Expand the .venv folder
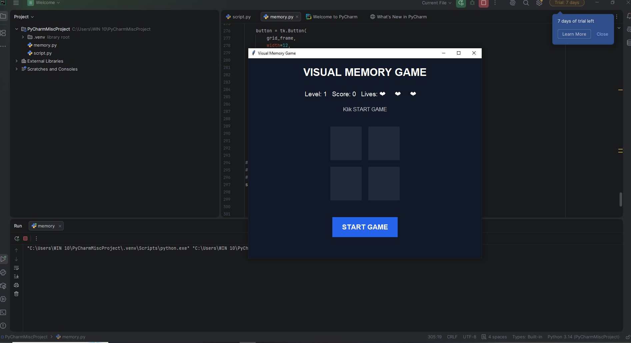Image resolution: width=631 pixels, height=343 pixels. coord(23,37)
